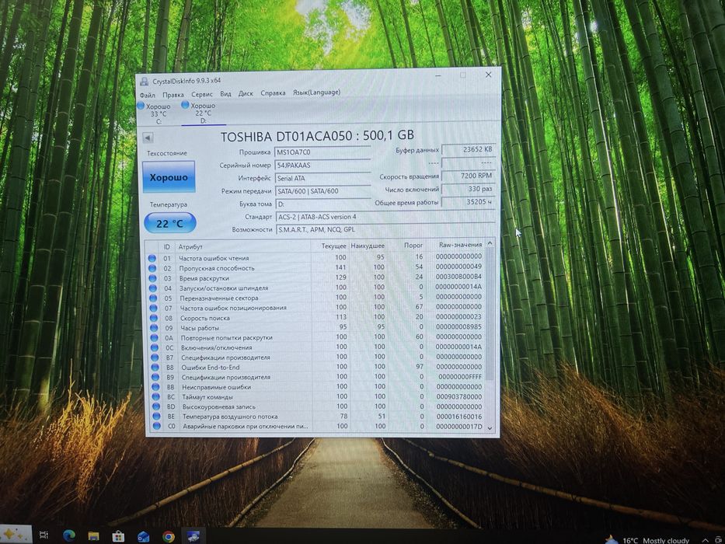This screenshot has width=725, height=544.
Task: Click the status dot for Таймаут команды row
Action: 156,397
